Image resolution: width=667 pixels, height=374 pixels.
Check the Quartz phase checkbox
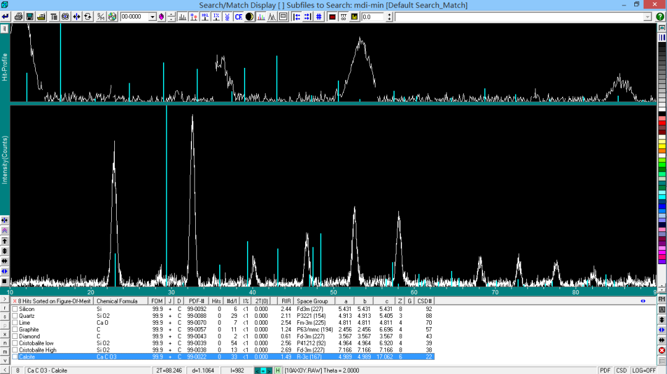click(x=15, y=316)
